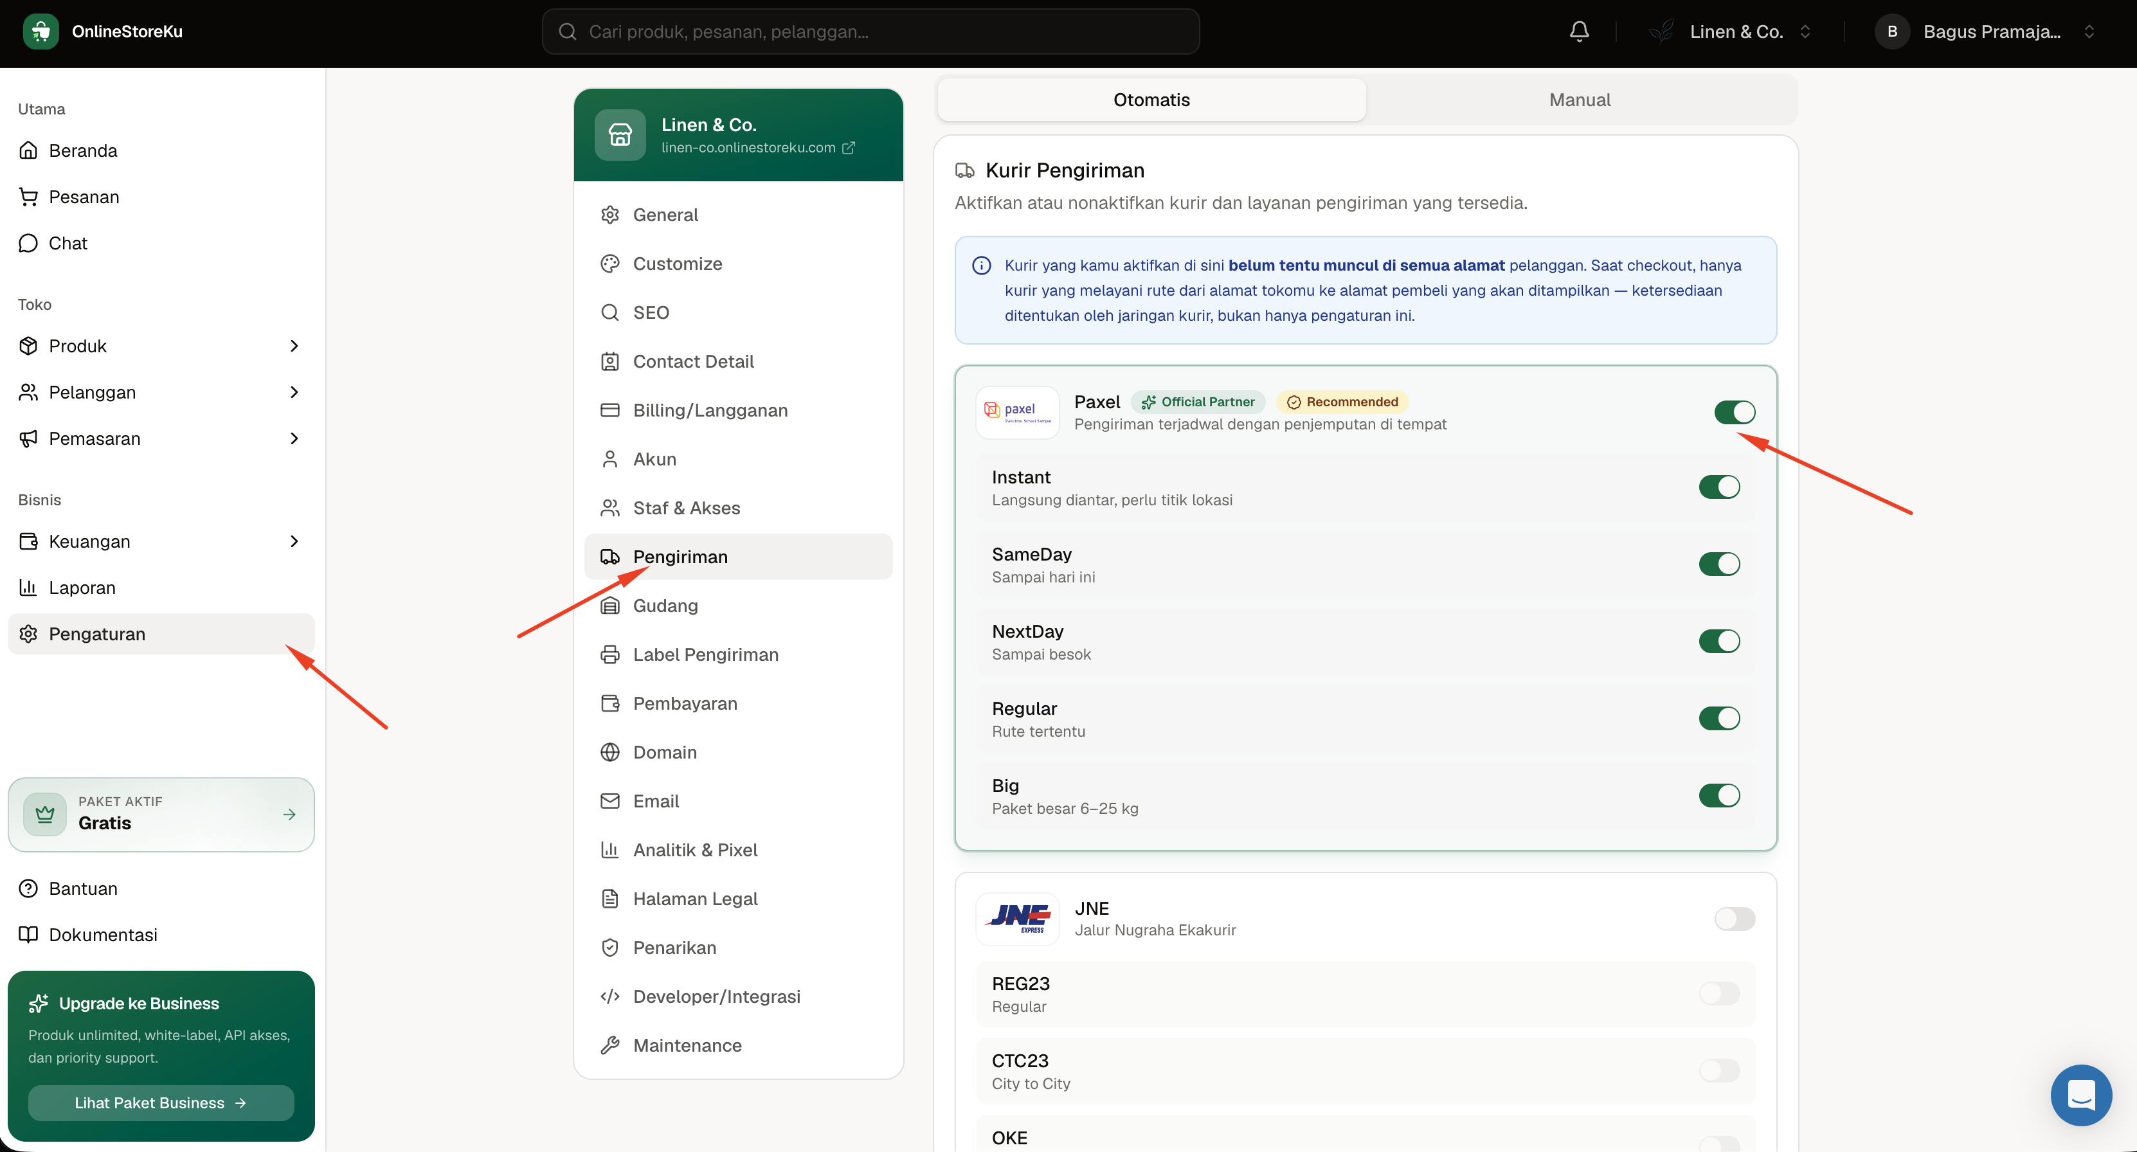Screen dimensions: 2137x1152
Task: Click Lihat Paket Business button
Action: coord(161,1103)
